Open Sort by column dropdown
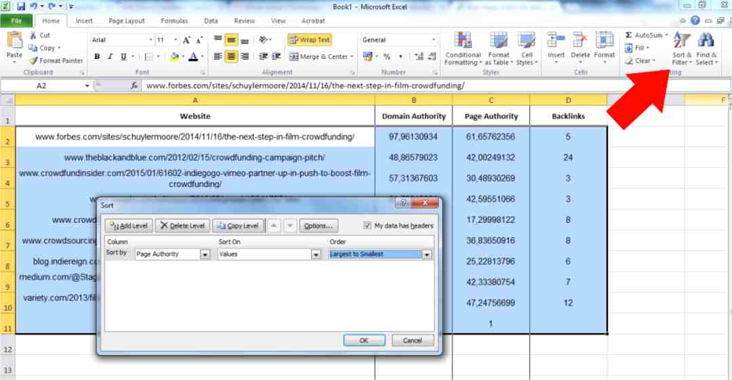732x380 pixels. click(x=205, y=255)
